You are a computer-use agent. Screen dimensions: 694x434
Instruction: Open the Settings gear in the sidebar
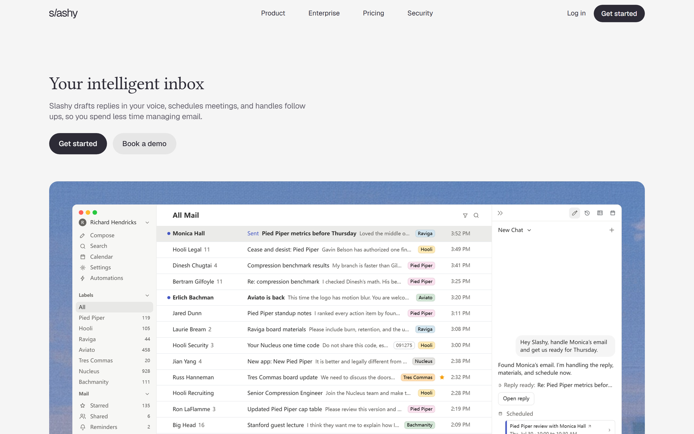coord(83,268)
